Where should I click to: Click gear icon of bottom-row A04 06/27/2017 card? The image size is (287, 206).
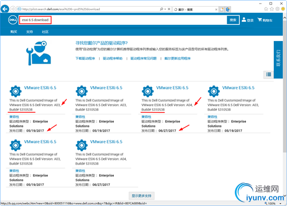click(81, 145)
